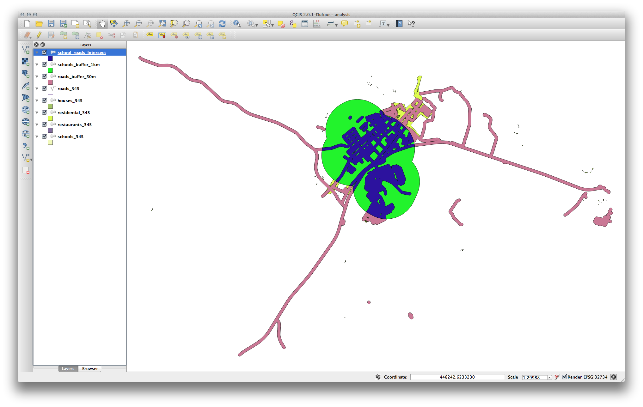This screenshot has width=643, height=407.
Task: Toggle the Render checkbox in status bar
Action: pyautogui.click(x=564, y=377)
